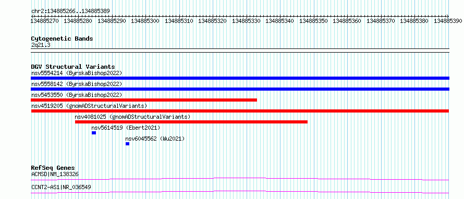Open nsv5614519 (Ebert2021) label

click(x=126, y=128)
